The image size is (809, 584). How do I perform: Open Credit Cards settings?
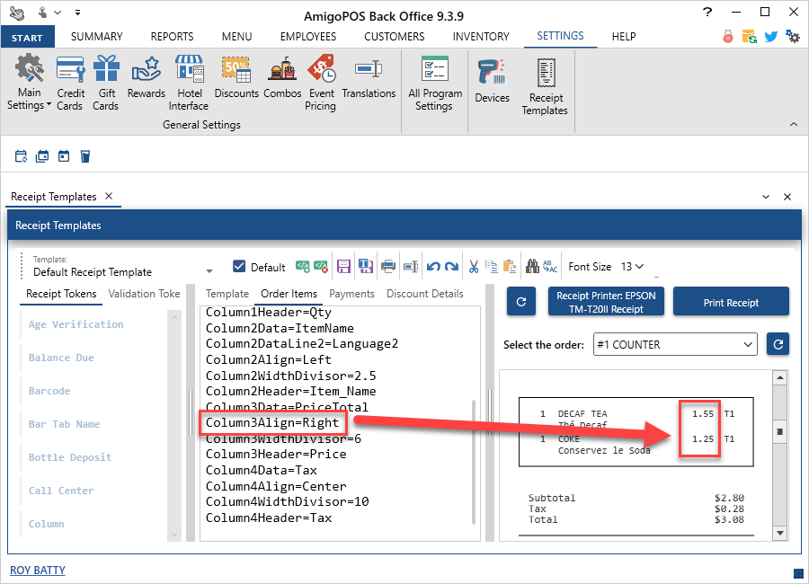point(70,82)
